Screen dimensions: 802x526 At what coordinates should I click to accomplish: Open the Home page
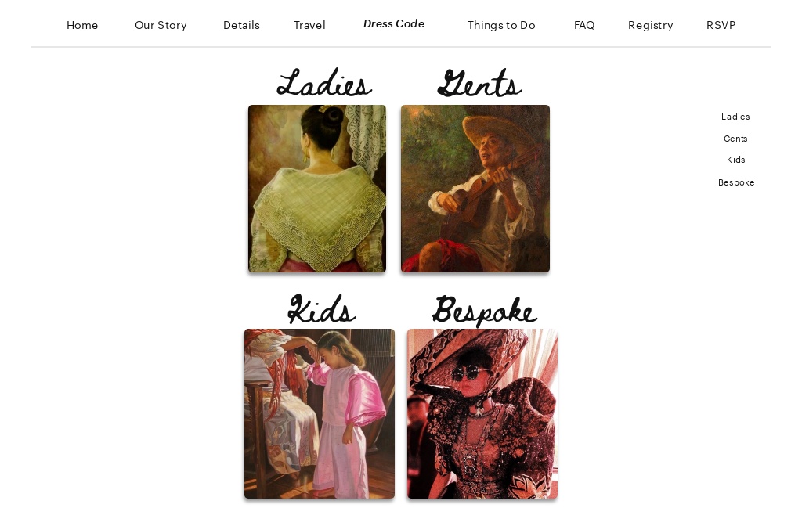coord(81,25)
